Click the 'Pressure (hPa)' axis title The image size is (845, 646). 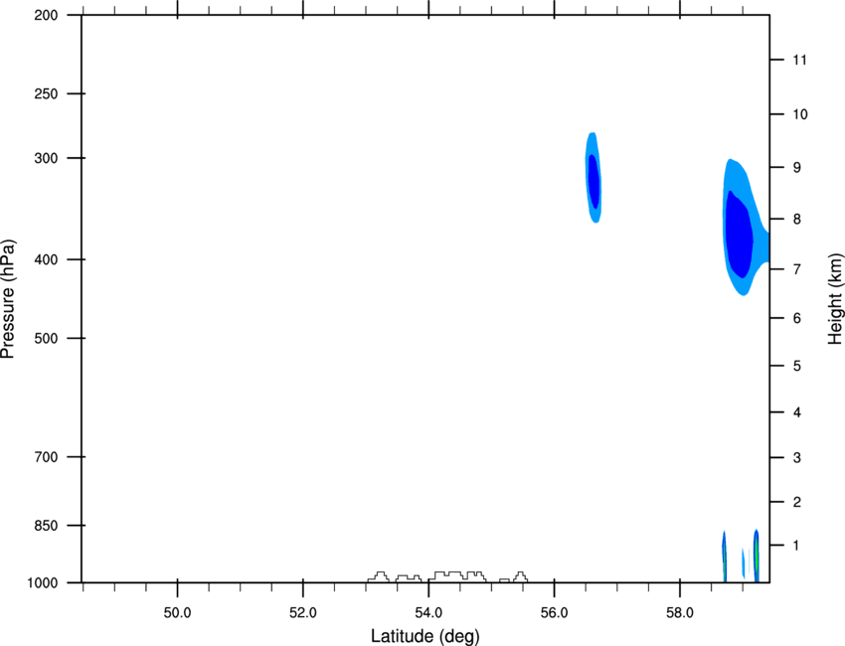point(8,299)
